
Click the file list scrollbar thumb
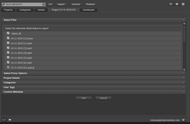(x=184, y=34)
